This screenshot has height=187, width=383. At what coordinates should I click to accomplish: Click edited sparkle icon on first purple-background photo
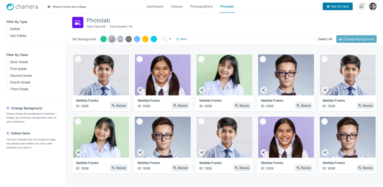140,90
